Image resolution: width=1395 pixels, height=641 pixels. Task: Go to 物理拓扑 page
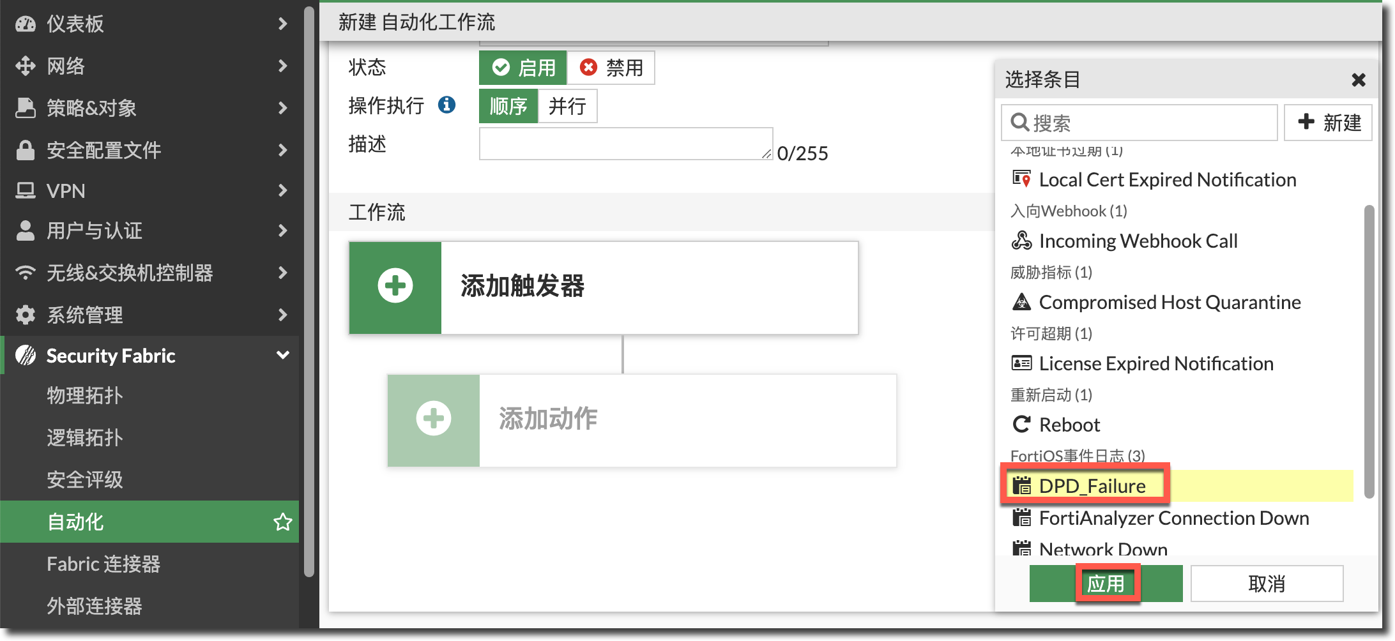click(x=84, y=396)
